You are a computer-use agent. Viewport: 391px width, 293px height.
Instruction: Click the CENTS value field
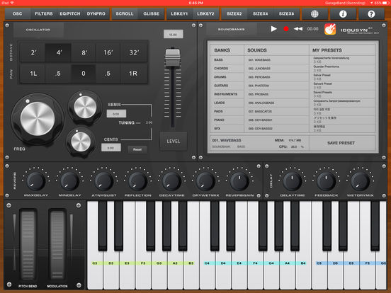[111, 148]
